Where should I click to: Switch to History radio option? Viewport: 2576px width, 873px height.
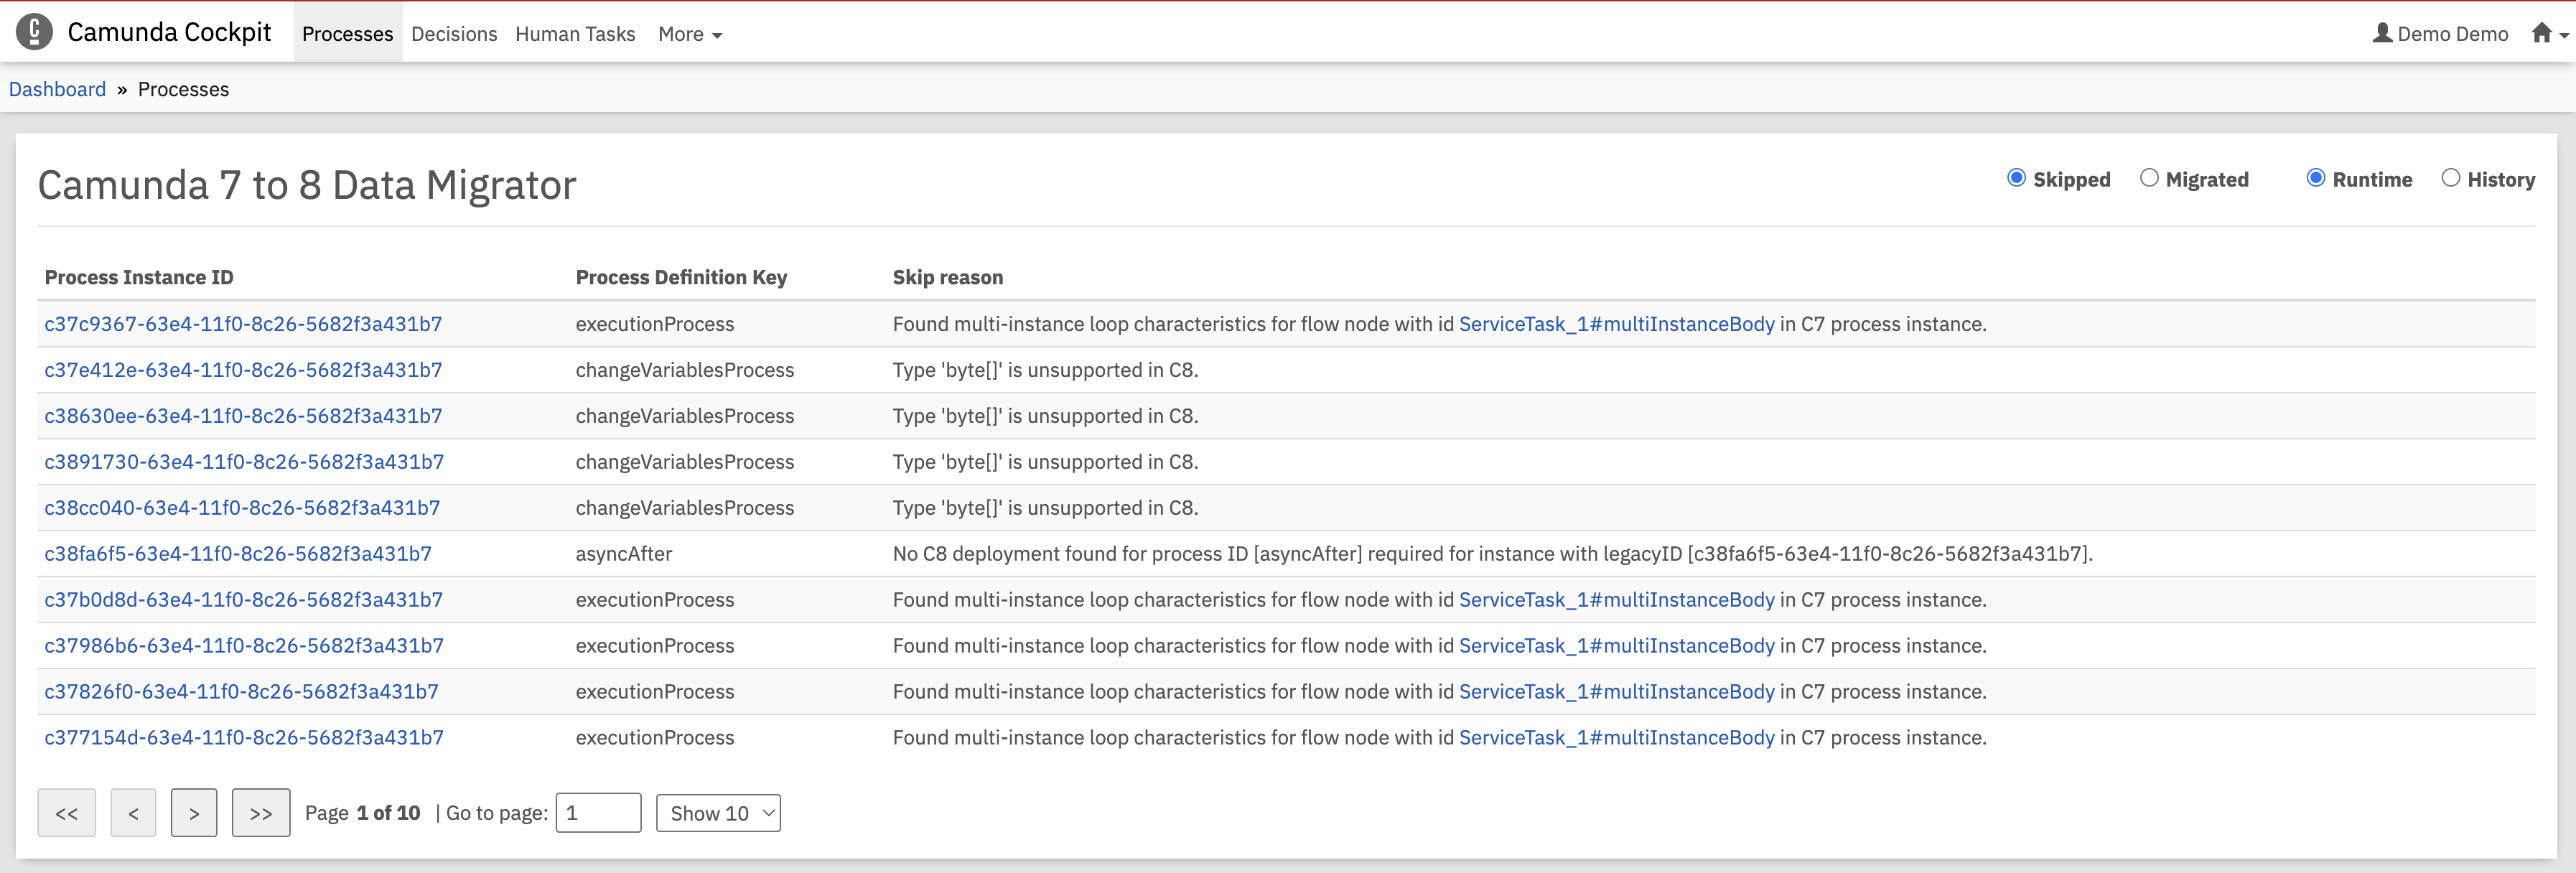2450,178
